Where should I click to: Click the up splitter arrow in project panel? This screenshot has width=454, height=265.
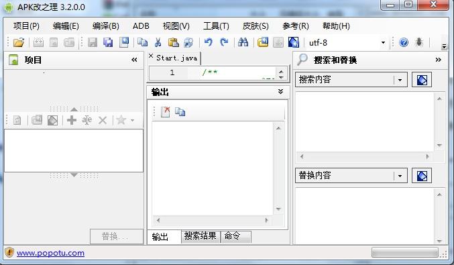(74, 109)
